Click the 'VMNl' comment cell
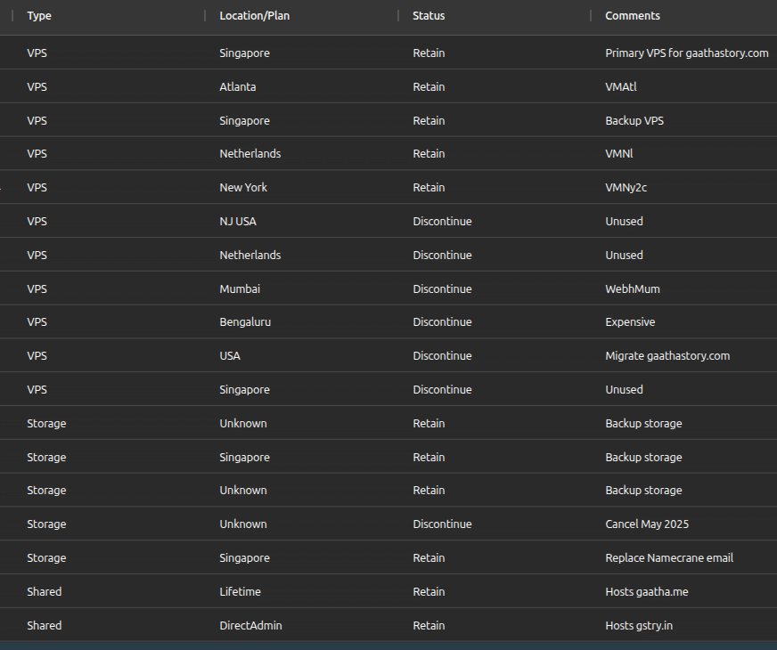777x650 pixels. (619, 154)
